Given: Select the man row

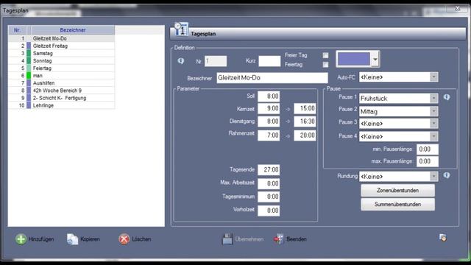Looking at the screenshot, I should (61, 76).
